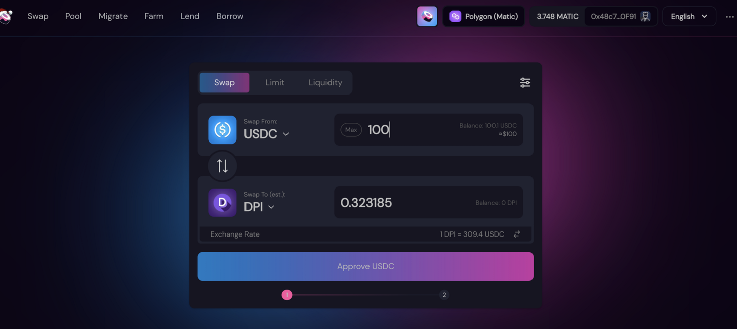Switch to the Liquidity tab
The width and height of the screenshot is (737, 329).
[x=325, y=82]
